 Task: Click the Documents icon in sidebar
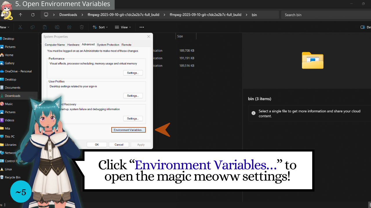(x=2, y=88)
